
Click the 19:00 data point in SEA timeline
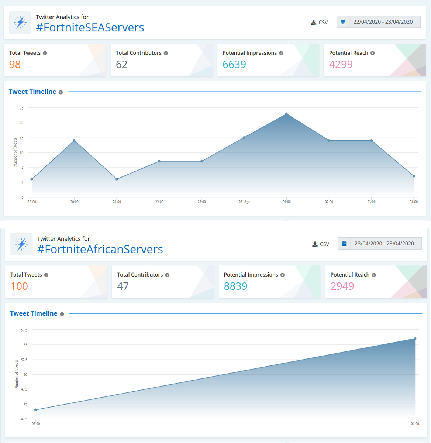pos(32,179)
